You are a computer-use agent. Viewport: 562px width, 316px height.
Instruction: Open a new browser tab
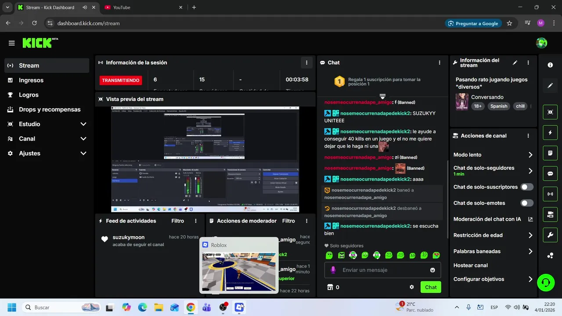click(x=194, y=7)
